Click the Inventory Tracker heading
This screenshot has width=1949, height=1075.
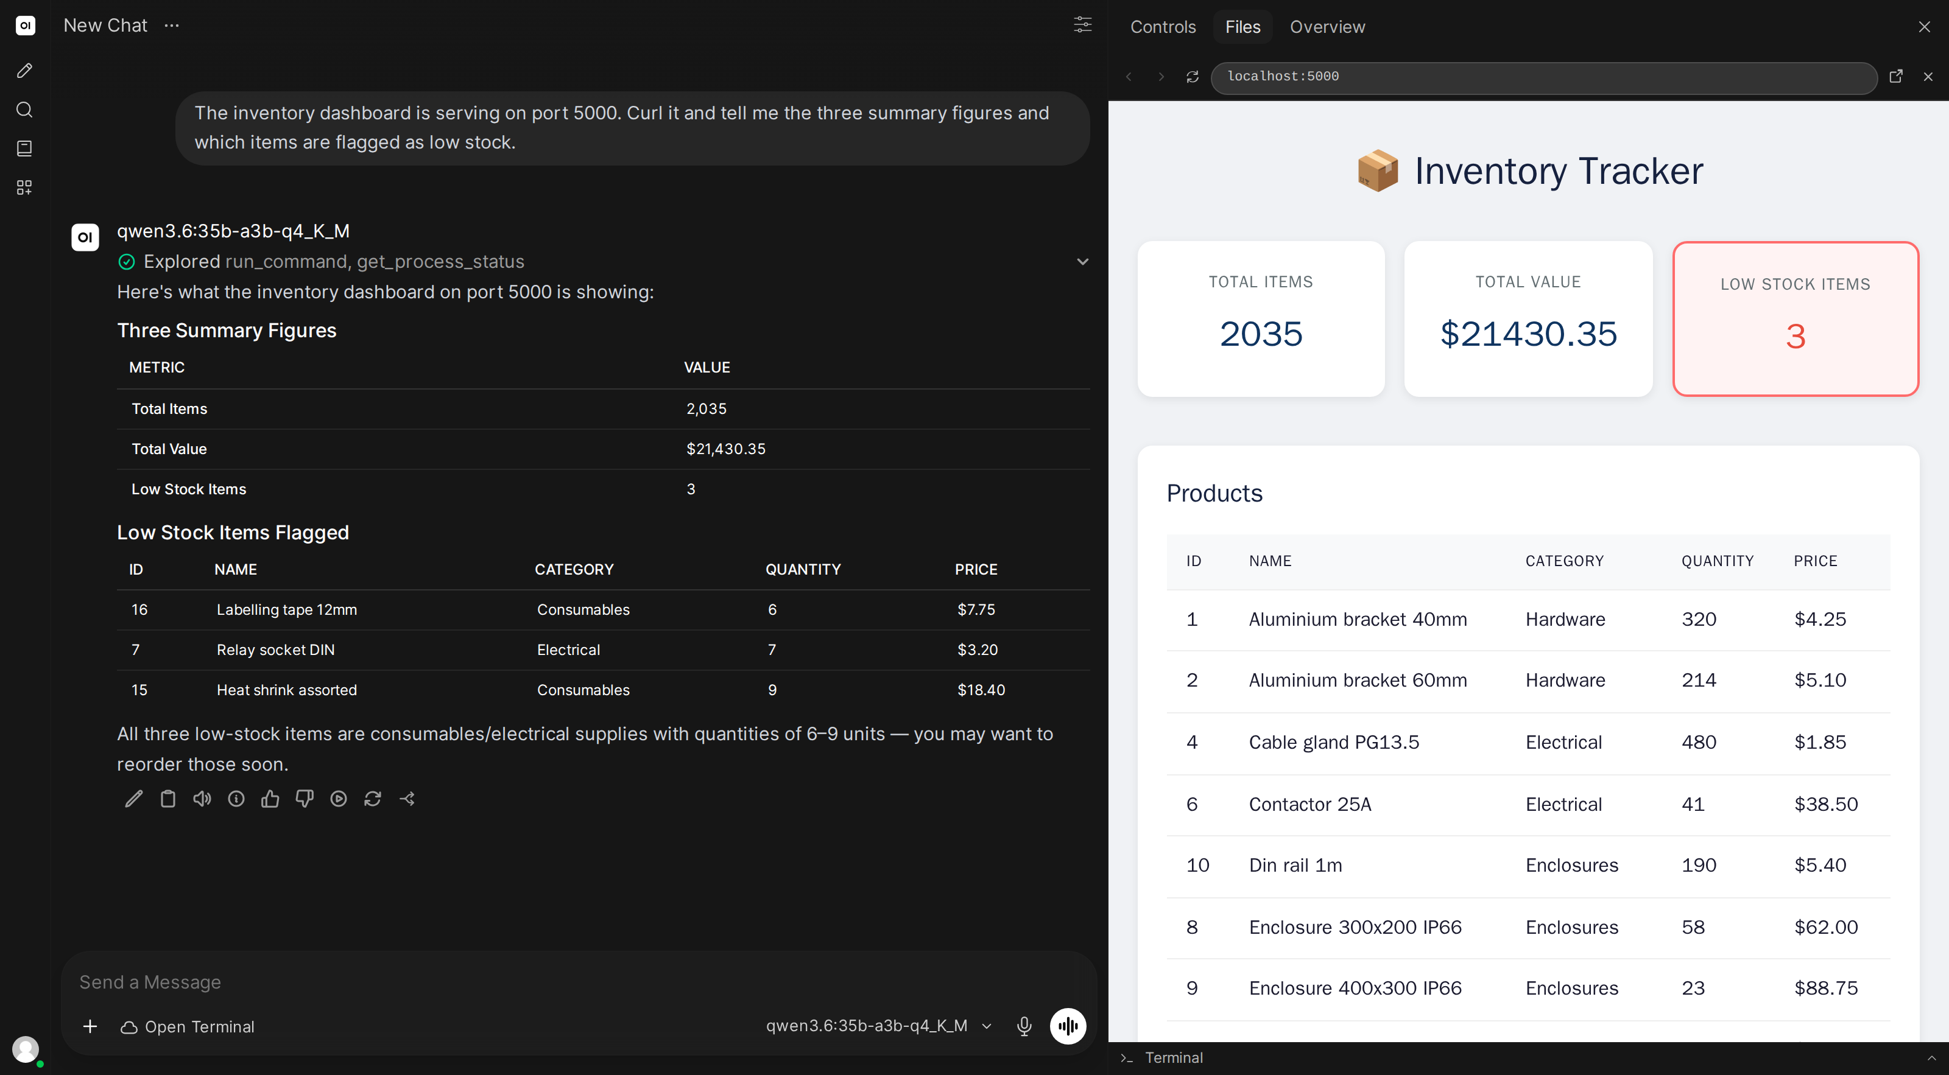(1530, 171)
